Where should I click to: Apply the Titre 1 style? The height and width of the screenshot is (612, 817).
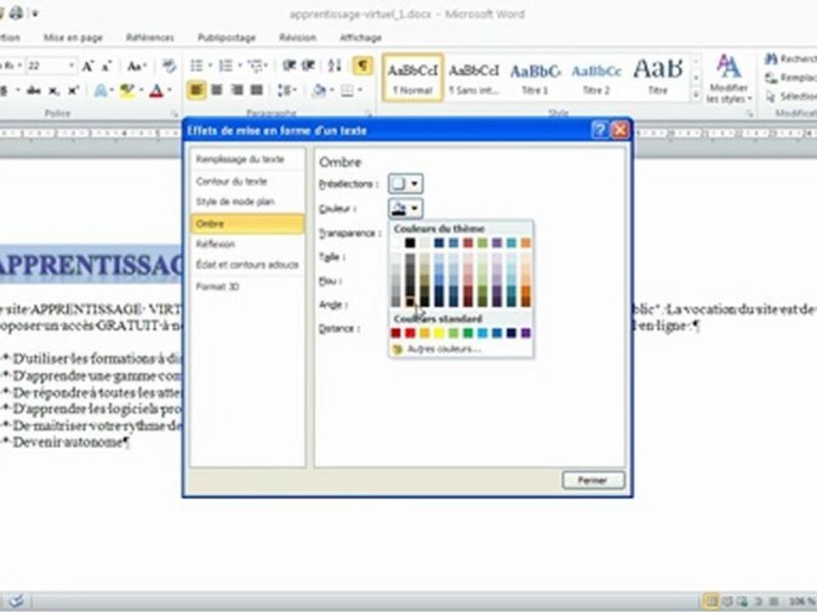[x=535, y=77]
